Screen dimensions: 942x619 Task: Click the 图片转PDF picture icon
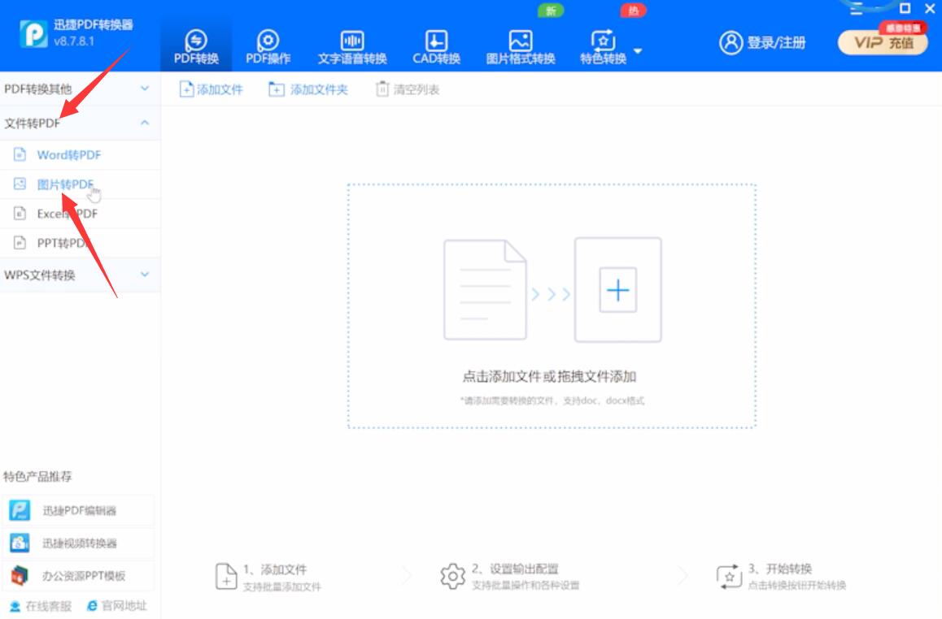pyautogui.click(x=20, y=184)
